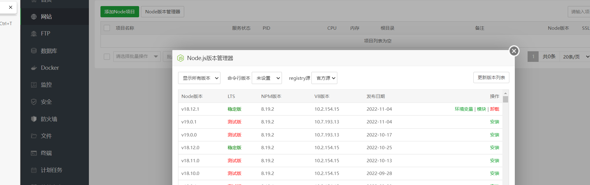Close the Node.js版本管理器 dialog
590x185 pixels.
(x=514, y=51)
